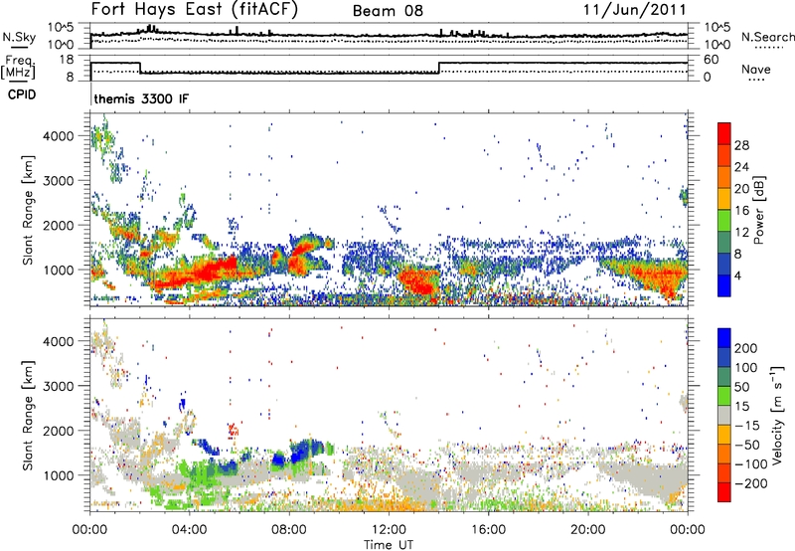Click the left "10^5" noise scale label

click(61, 27)
